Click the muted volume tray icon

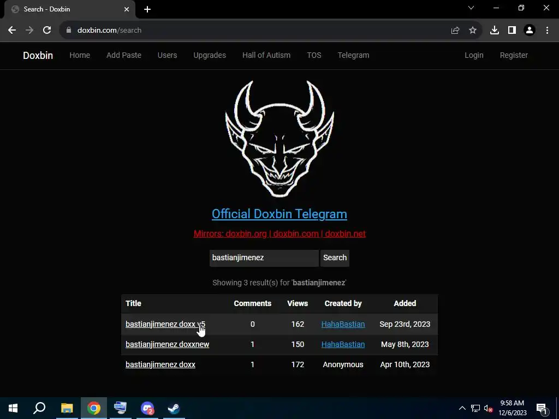tap(488, 408)
